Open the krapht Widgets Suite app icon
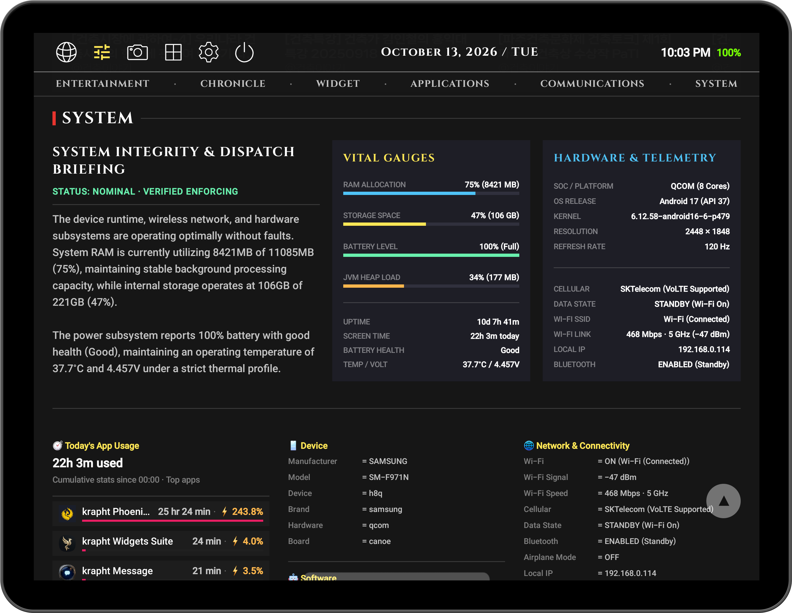The height and width of the screenshot is (613, 792). click(67, 543)
